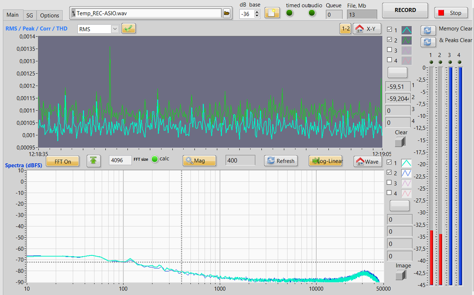Click channel 4 clip LED above meter
474x295 pixels.
(459, 62)
